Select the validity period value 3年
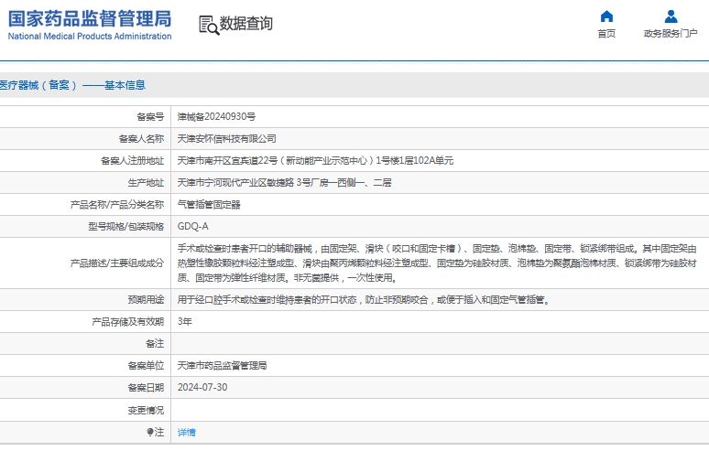The width and height of the screenshot is (709, 451). point(184,321)
